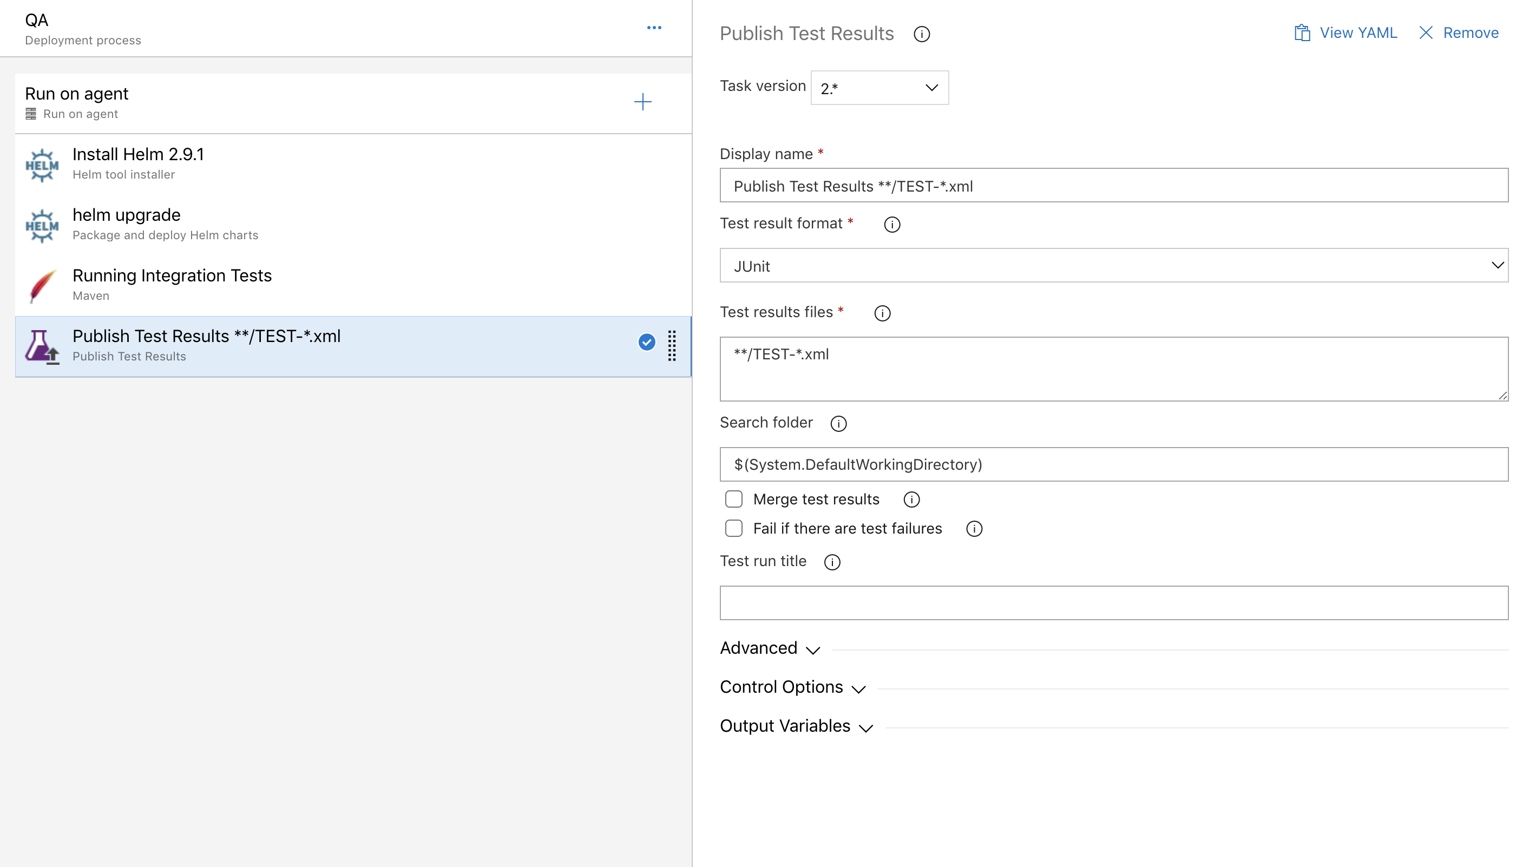Click the Remove button
The image size is (1536, 867).
1459,33
